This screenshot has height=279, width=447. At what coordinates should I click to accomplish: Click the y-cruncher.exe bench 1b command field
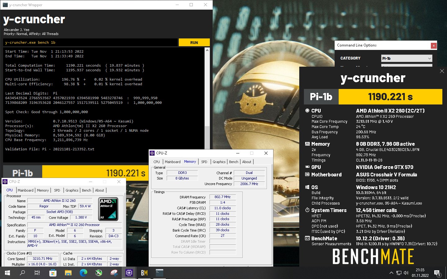click(90, 42)
